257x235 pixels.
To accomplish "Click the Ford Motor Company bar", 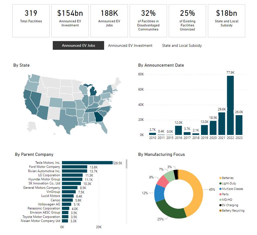I will click(75, 167).
